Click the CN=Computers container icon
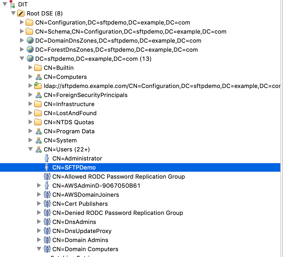Image resolution: width=283 pixels, height=257 pixels. (x=38, y=77)
